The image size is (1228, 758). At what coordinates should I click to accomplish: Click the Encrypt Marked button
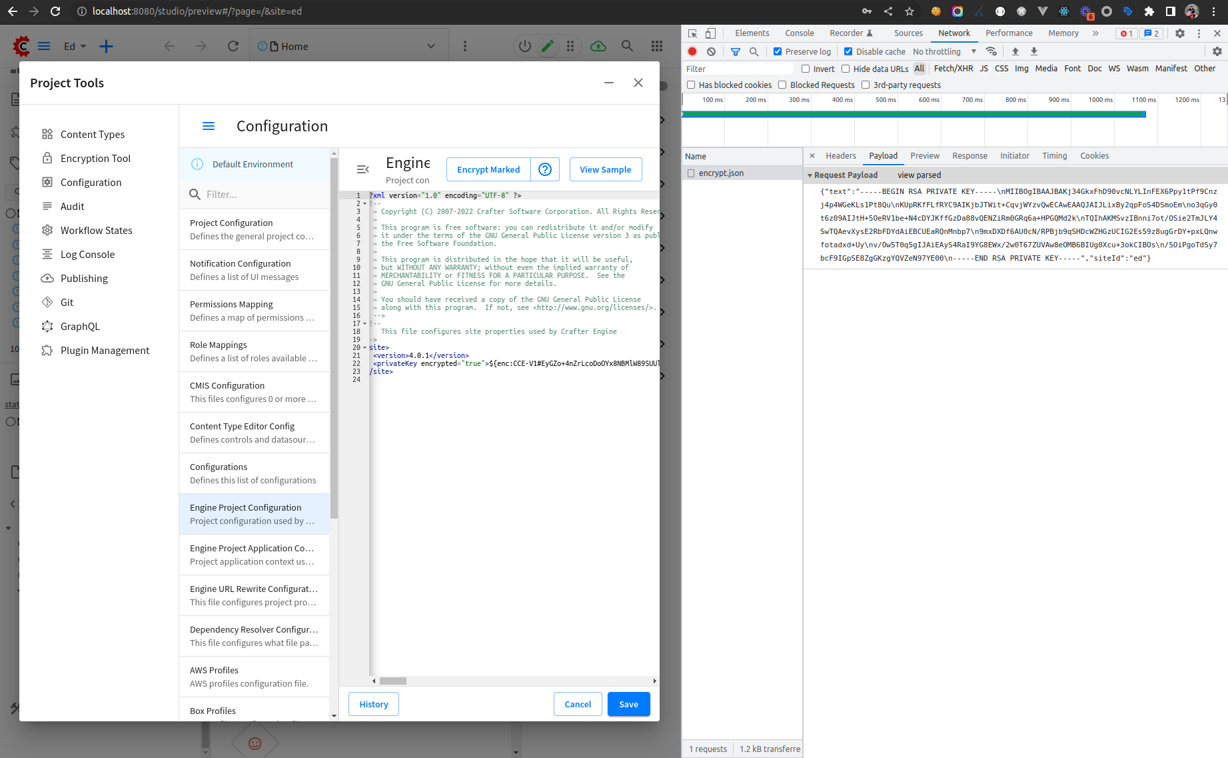coord(488,169)
